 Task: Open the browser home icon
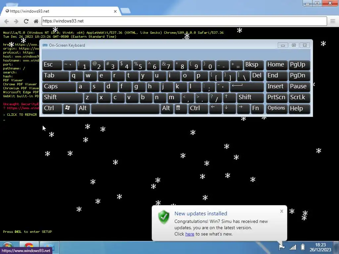(36, 21)
